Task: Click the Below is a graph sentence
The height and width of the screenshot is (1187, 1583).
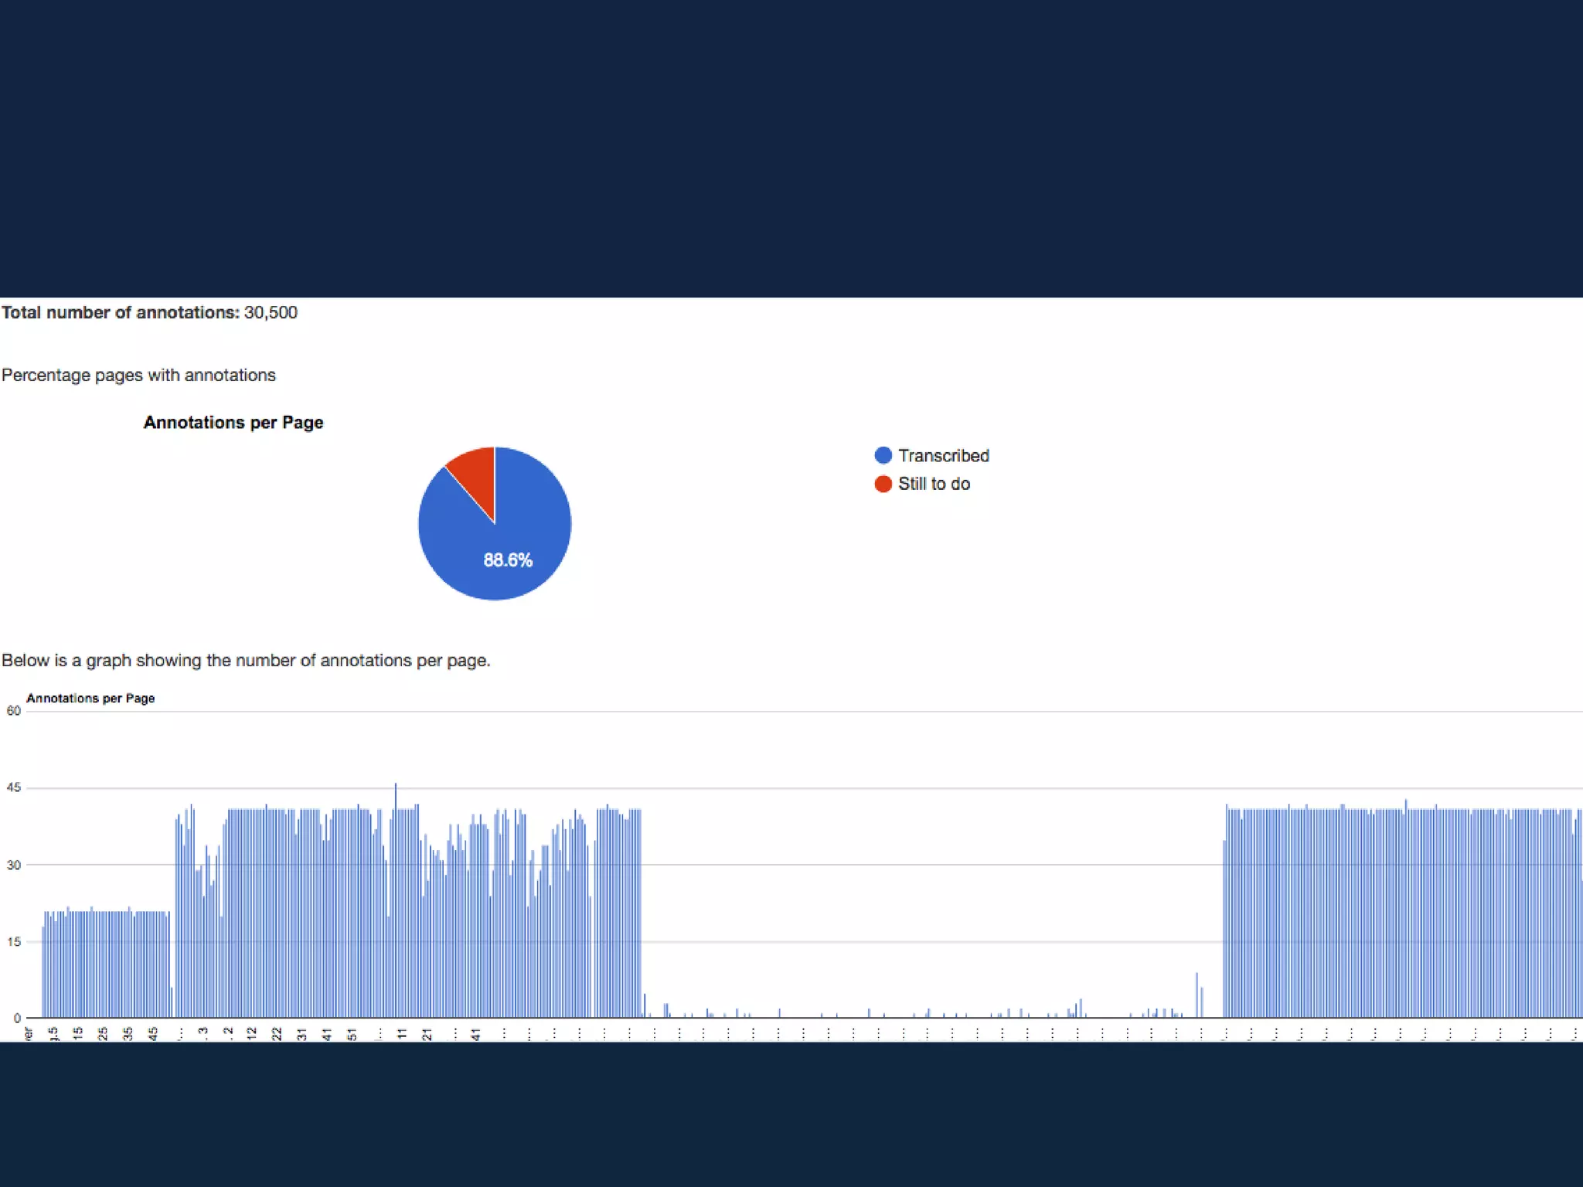Action: (x=246, y=661)
